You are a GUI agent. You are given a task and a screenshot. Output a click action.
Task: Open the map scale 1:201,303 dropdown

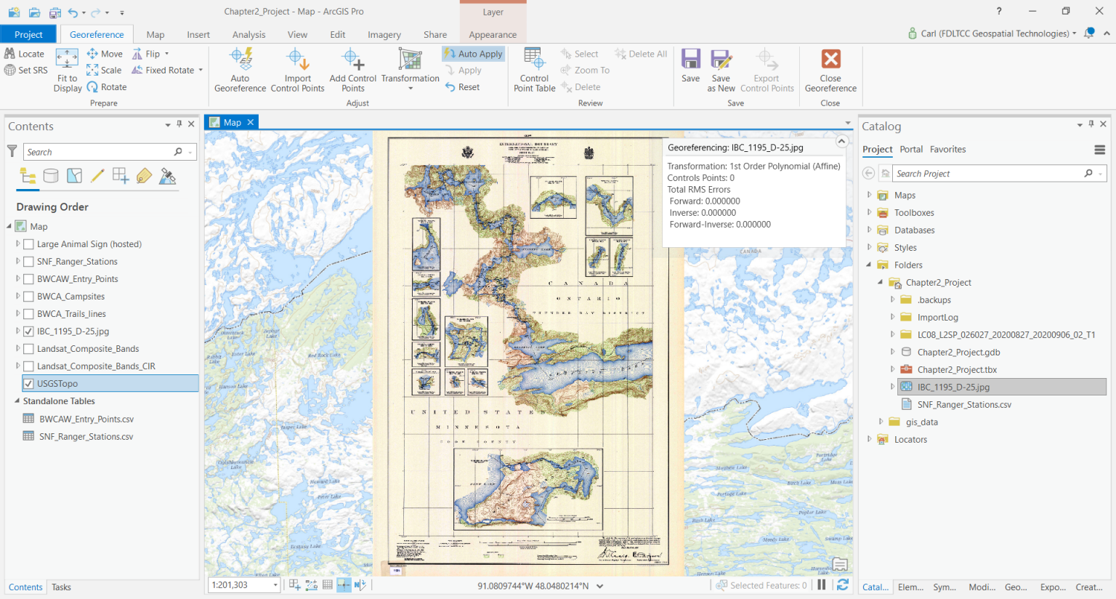(275, 584)
